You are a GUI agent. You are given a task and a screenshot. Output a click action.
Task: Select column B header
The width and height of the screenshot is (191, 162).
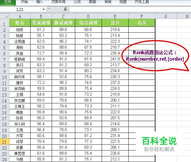pos(41,16)
